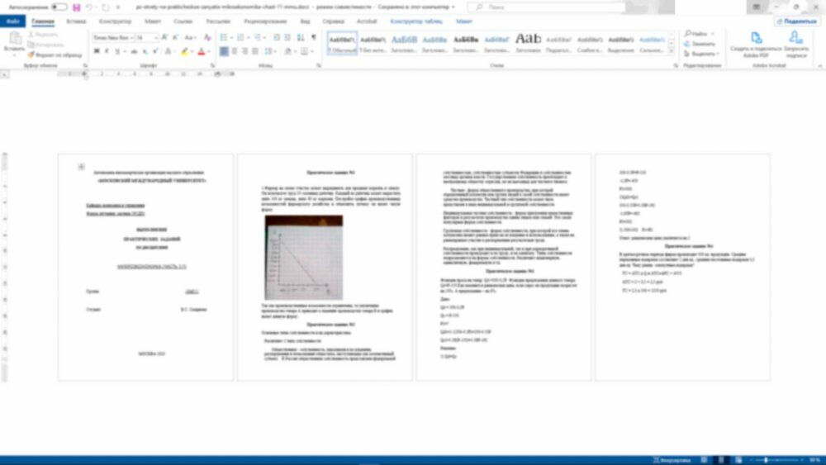
Task: Click the text highlight color marker icon
Action: pyautogui.click(x=184, y=51)
